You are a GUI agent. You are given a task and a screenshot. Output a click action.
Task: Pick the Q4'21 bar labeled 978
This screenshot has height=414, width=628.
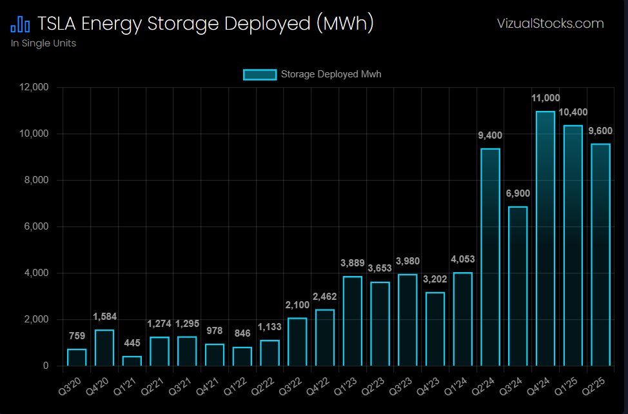coord(215,355)
